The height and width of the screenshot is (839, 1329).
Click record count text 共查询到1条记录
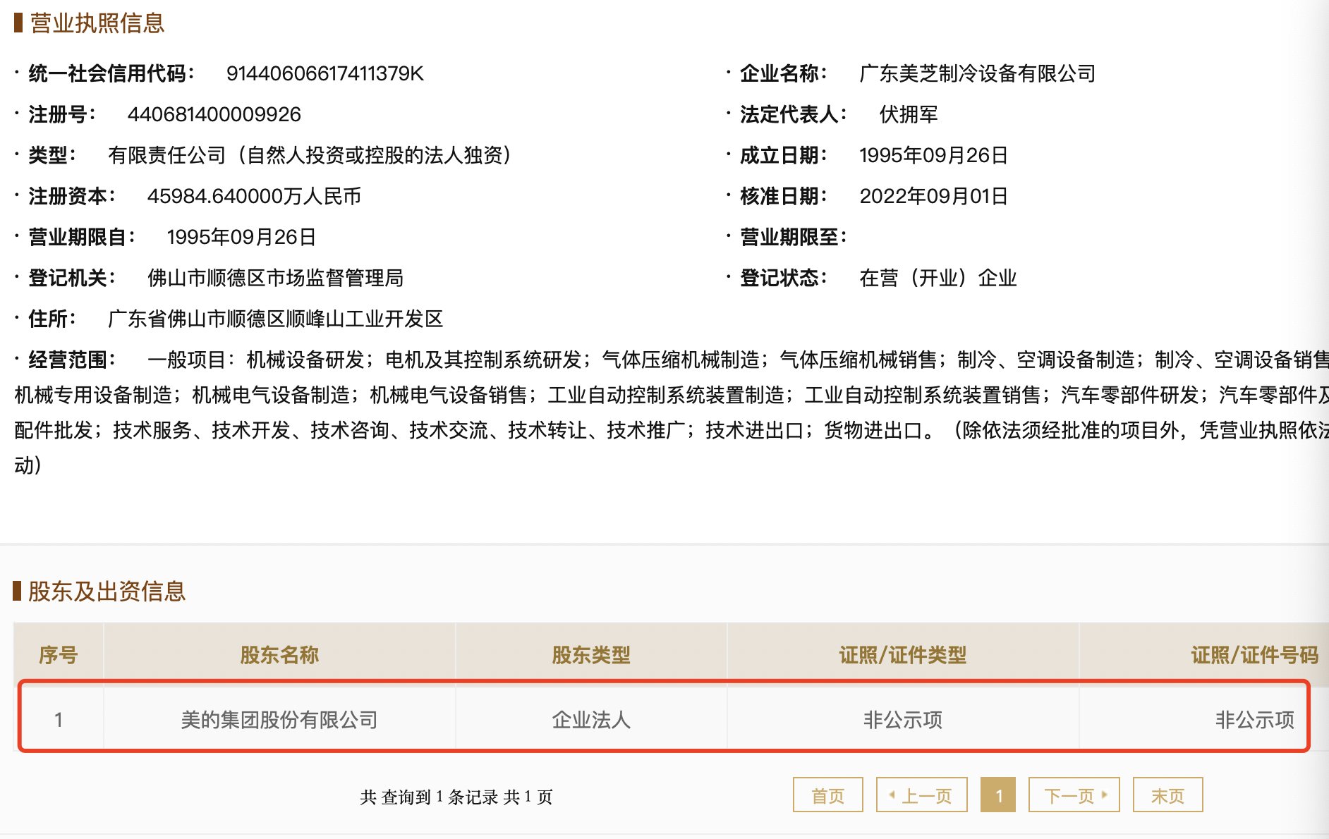click(x=430, y=797)
